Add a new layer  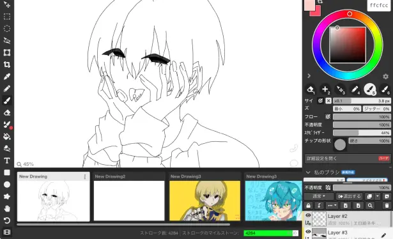pos(387,196)
